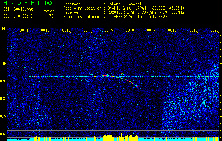Click the red meteor echo burst near 0616
Viewport: 222px width, 141px height.
point(122,74)
